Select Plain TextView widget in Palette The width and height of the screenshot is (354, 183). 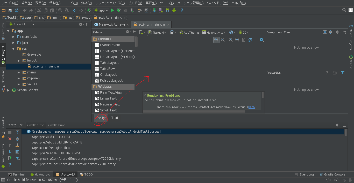111,93
